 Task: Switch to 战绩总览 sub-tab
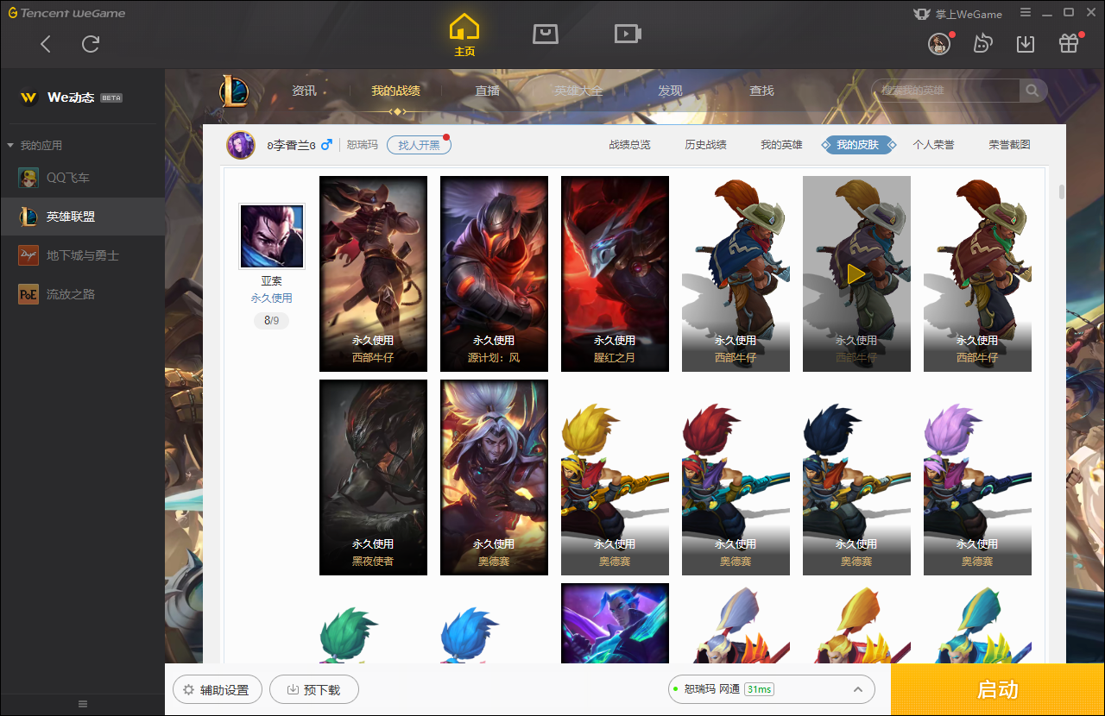(x=630, y=145)
